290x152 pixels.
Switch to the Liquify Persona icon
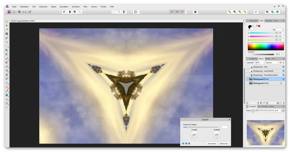(14, 12)
